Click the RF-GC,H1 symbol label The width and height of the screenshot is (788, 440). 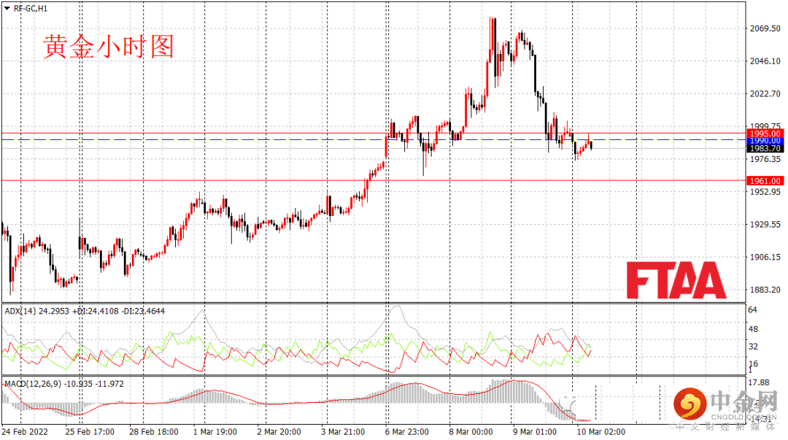point(31,8)
